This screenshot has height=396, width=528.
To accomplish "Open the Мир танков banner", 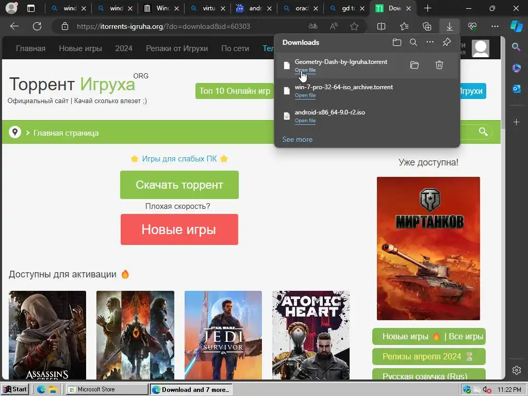I will point(428,248).
